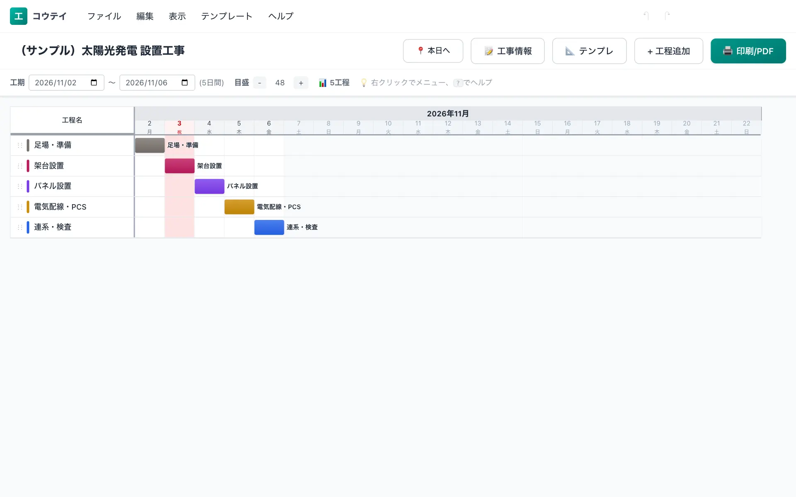The image size is (796, 497).
Task: Click crimson color marker of 架台設置
Action: 28,166
